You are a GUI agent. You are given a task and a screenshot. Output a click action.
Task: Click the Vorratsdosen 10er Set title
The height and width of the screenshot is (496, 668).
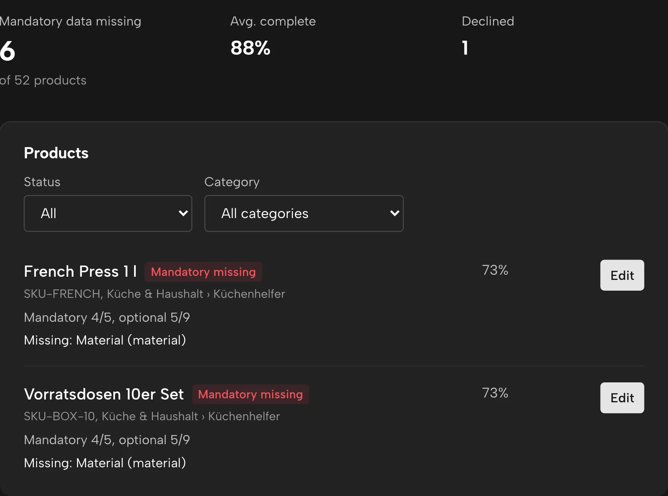pyautogui.click(x=104, y=394)
